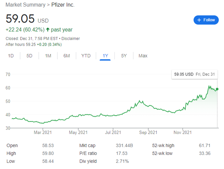Click the green dot on the chart endpoint
The height and width of the screenshot is (169, 224).
click(x=217, y=89)
